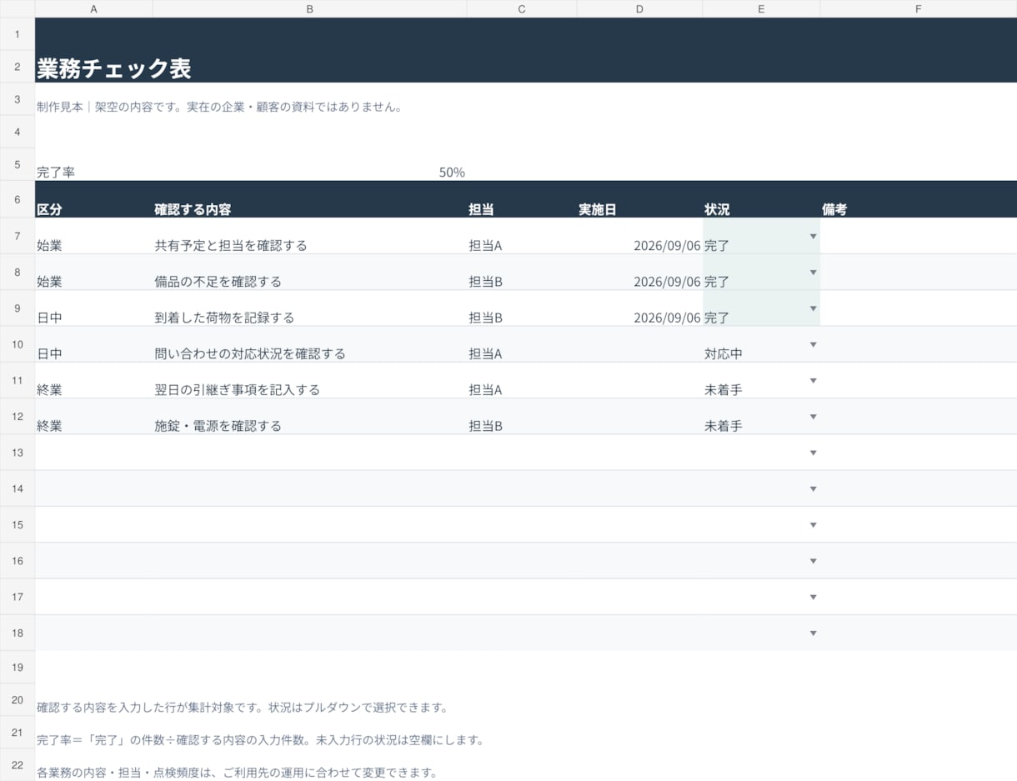Screen dimensions: 1017x781
Task: Select row 6 header
Action: (x=18, y=199)
